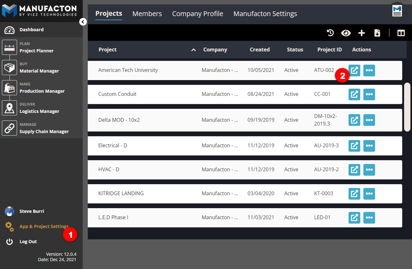Viewport: 412px width, 269px height.
Task: Open the Company Profile tab
Action: (197, 14)
